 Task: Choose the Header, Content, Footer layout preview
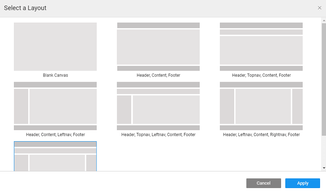tap(158, 46)
